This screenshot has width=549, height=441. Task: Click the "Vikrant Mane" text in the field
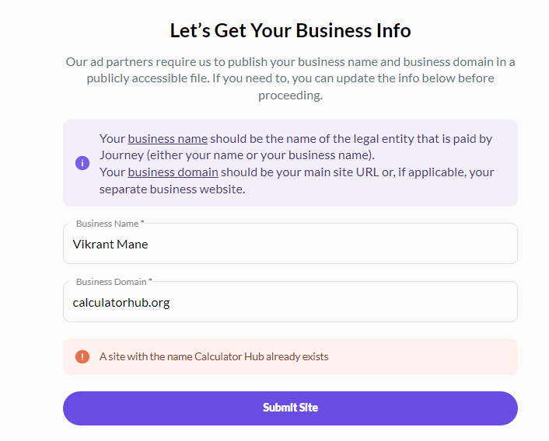pyautogui.click(x=110, y=245)
